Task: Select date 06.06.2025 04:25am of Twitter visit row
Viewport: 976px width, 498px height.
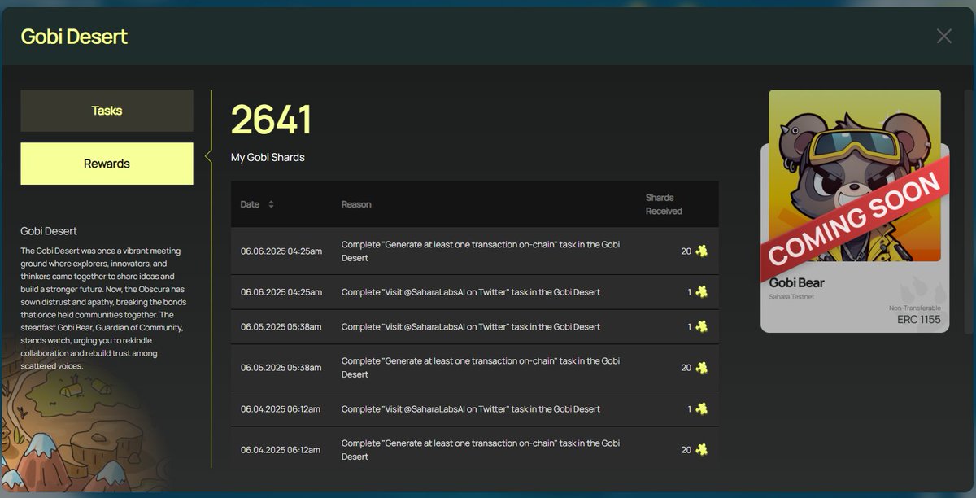Action: coord(281,291)
